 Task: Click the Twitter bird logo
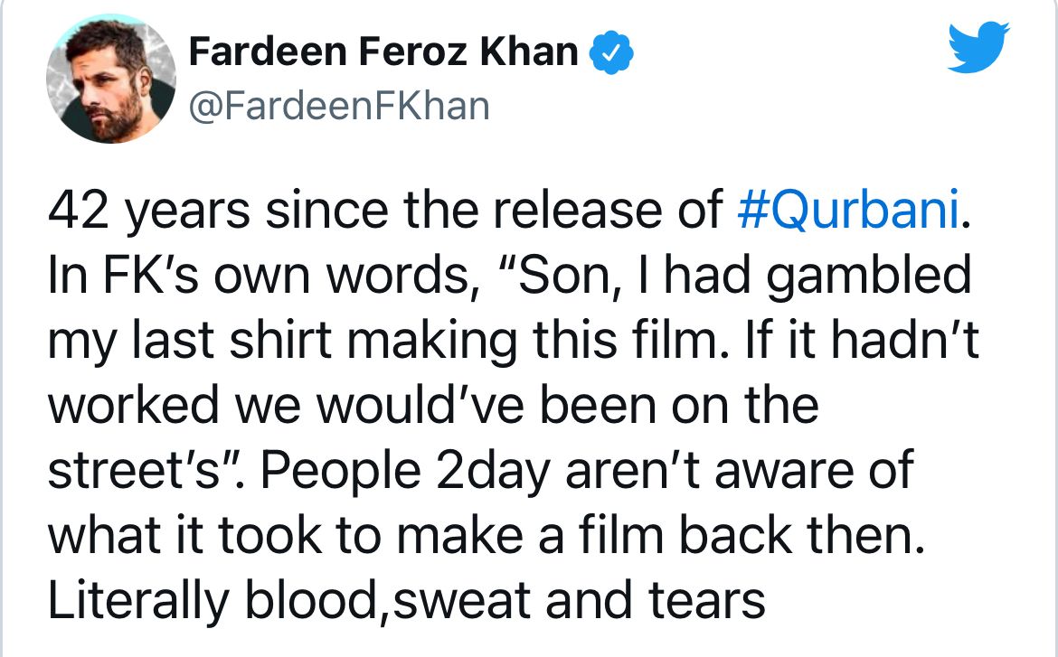[979, 51]
